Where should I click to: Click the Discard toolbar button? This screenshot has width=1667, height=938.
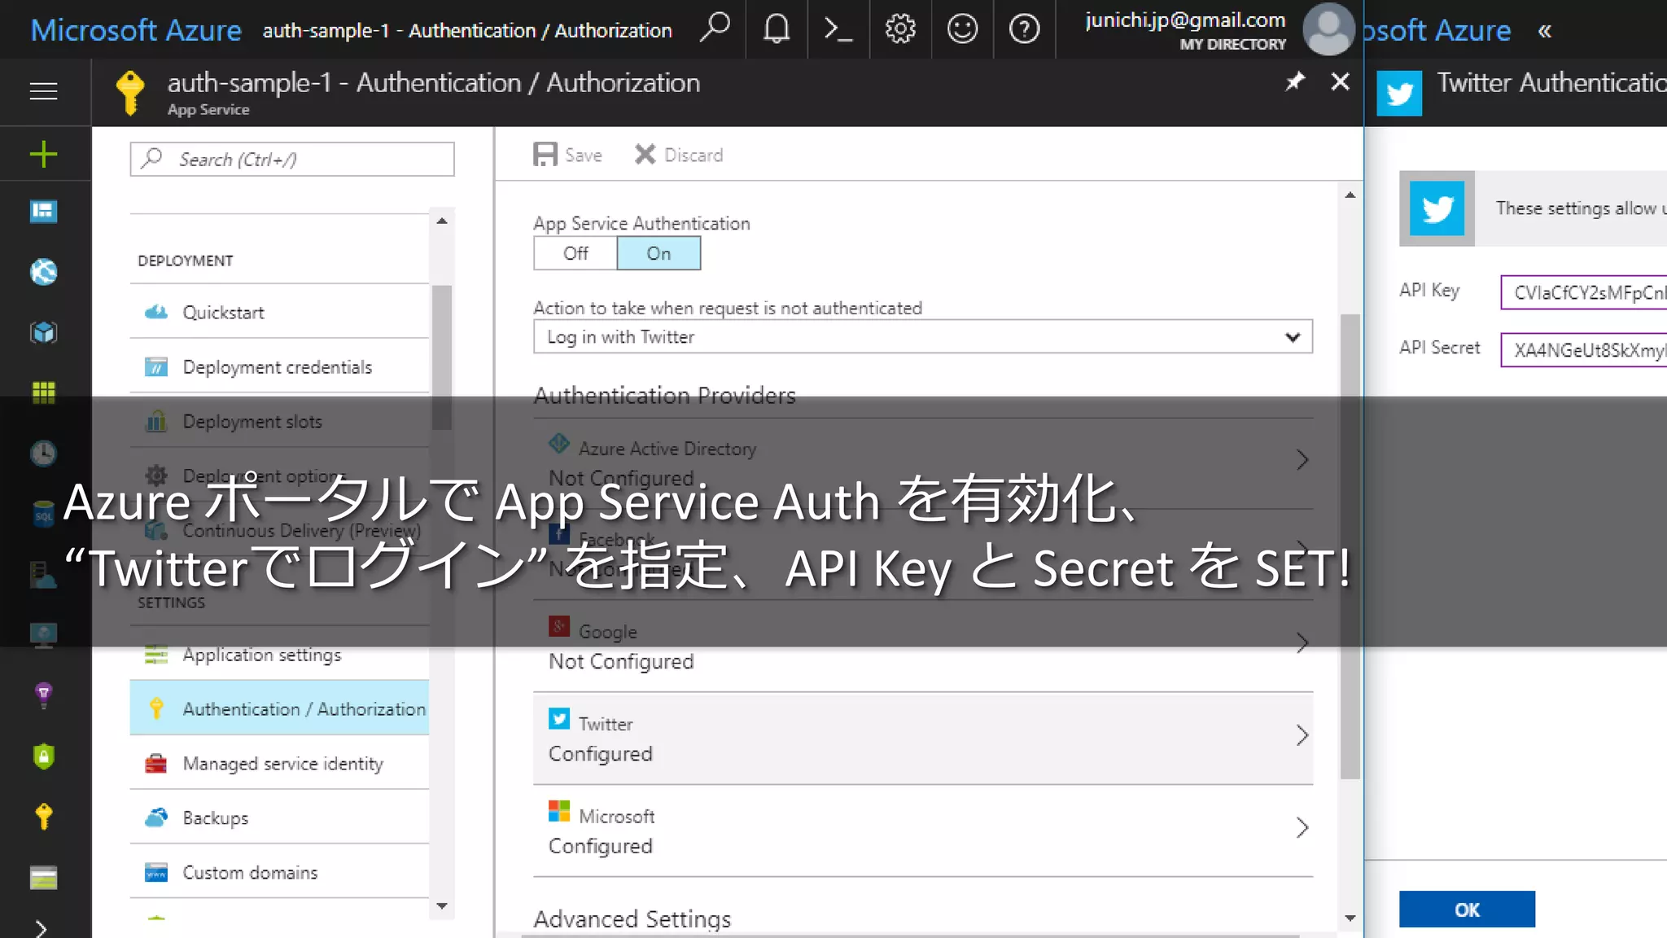coord(679,155)
